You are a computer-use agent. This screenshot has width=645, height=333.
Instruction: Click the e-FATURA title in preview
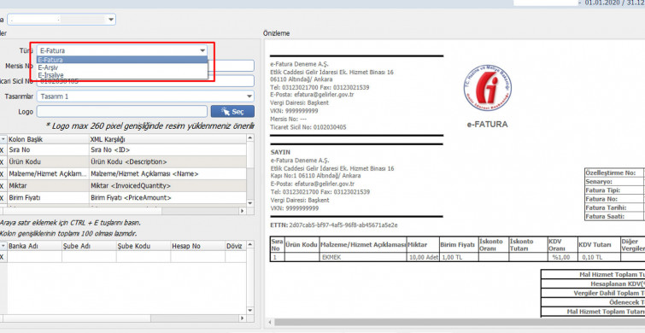coord(487,124)
